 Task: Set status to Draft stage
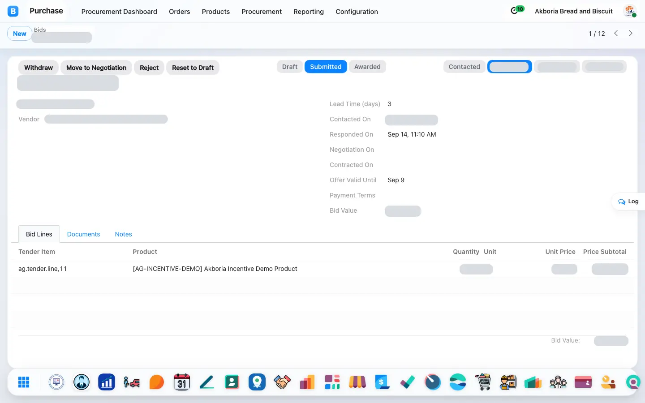tap(290, 67)
